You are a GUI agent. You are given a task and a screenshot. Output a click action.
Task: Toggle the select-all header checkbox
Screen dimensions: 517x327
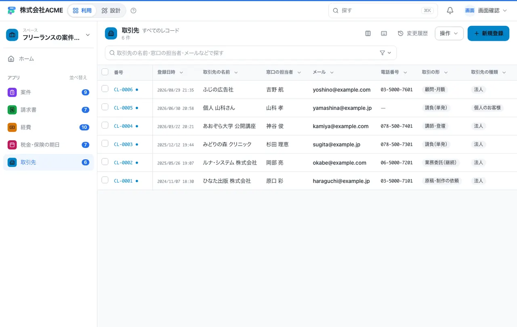pyautogui.click(x=105, y=72)
